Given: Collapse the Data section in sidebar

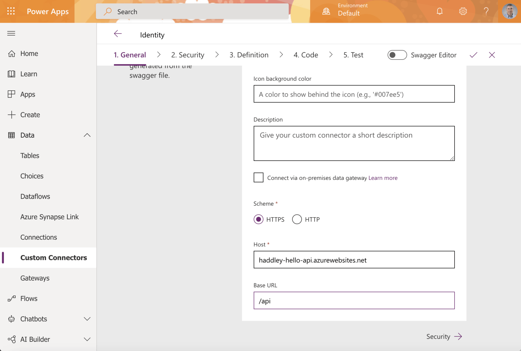Looking at the screenshot, I should pos(87,135).
